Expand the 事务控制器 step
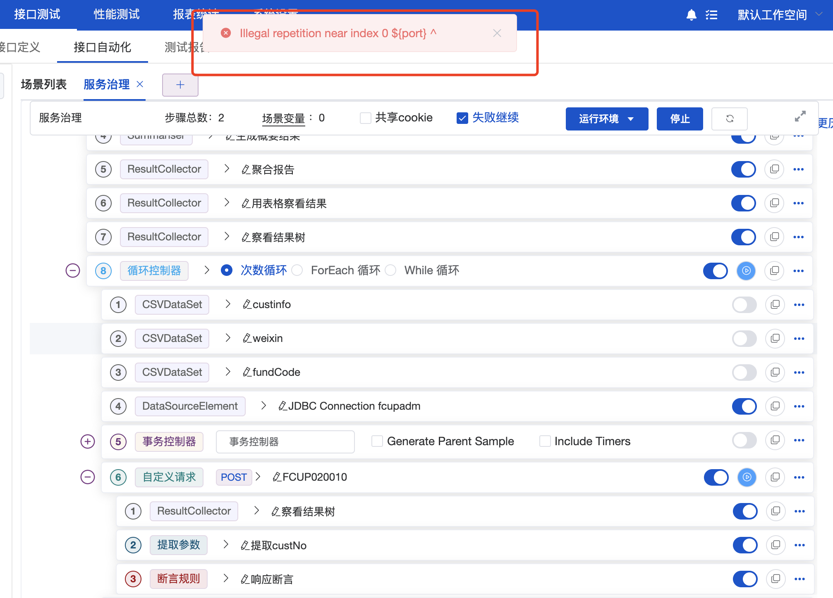The height and width of the screenshot is (598, 833). (x=87, y=441)
